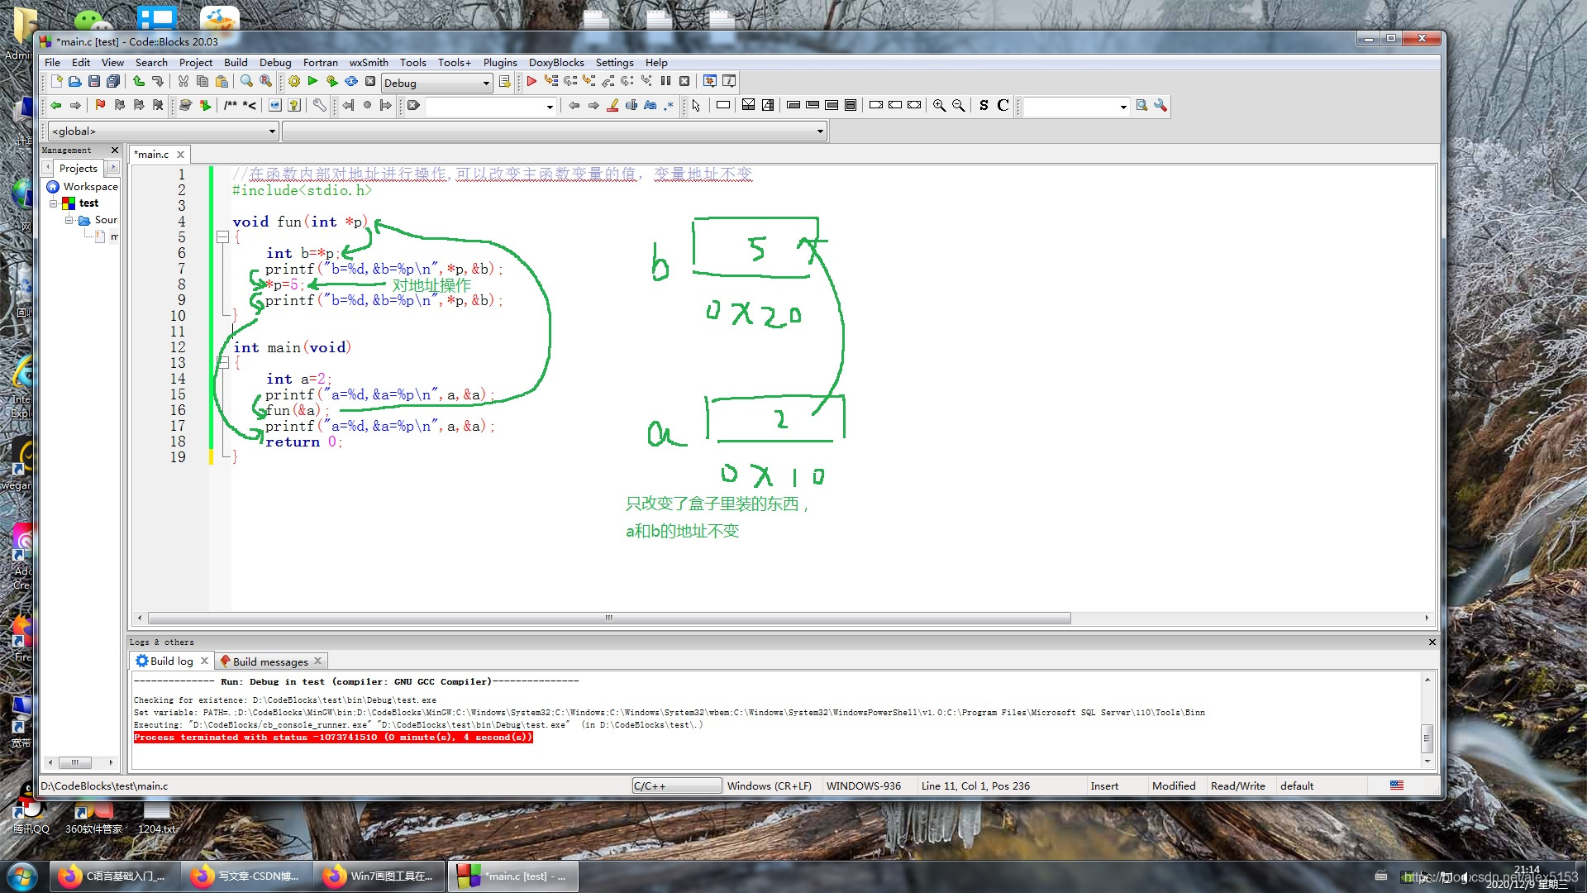Click the green Run button

(x=312, y=81)
